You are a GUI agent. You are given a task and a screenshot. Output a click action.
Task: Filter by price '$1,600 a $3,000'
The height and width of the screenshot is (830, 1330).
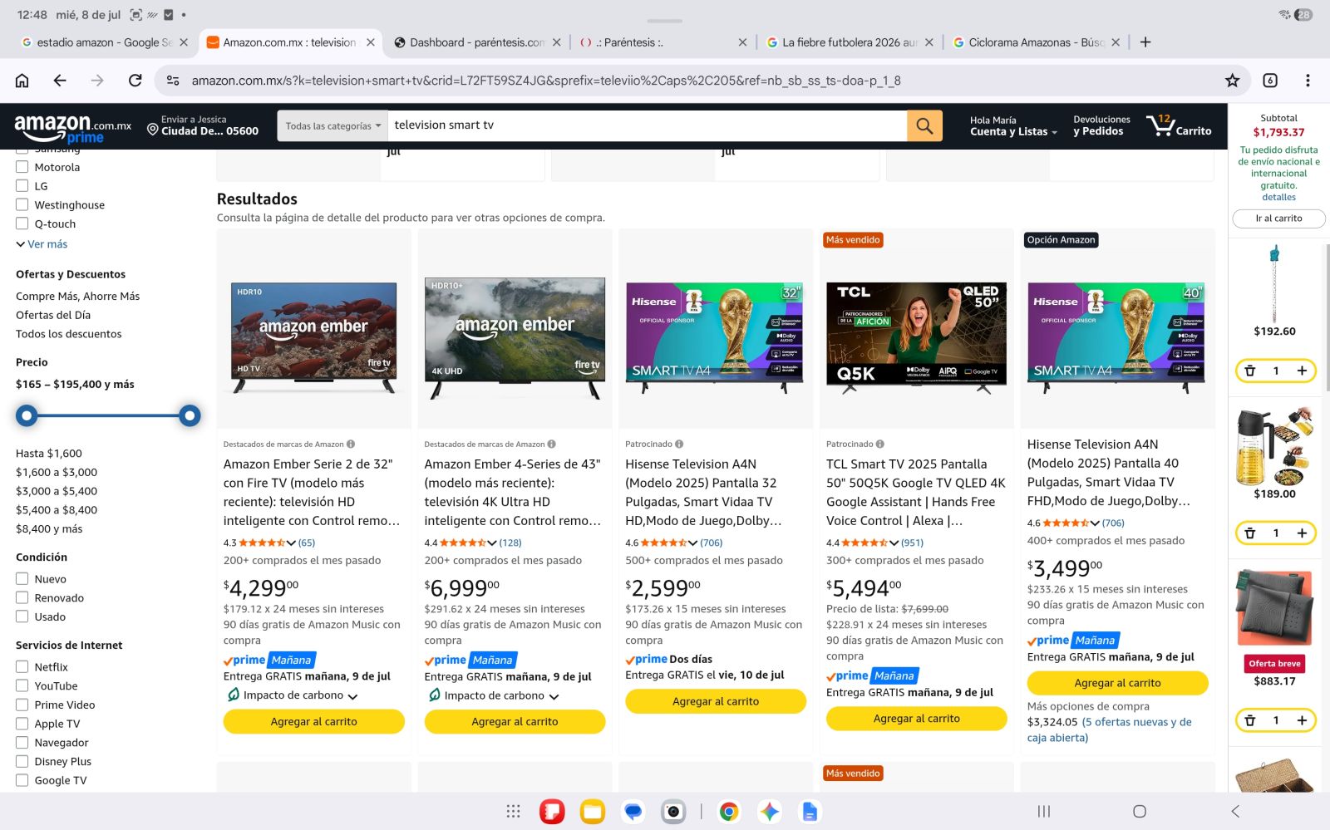(57, 472)
